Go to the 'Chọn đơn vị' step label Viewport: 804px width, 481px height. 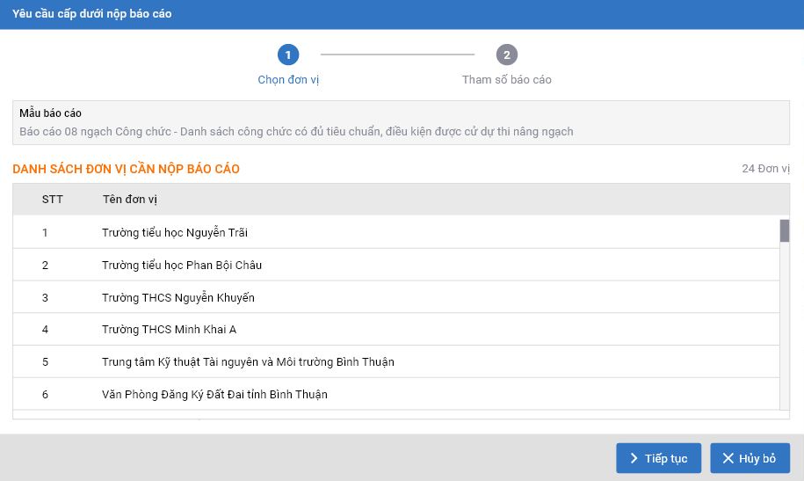click(288, 80)
